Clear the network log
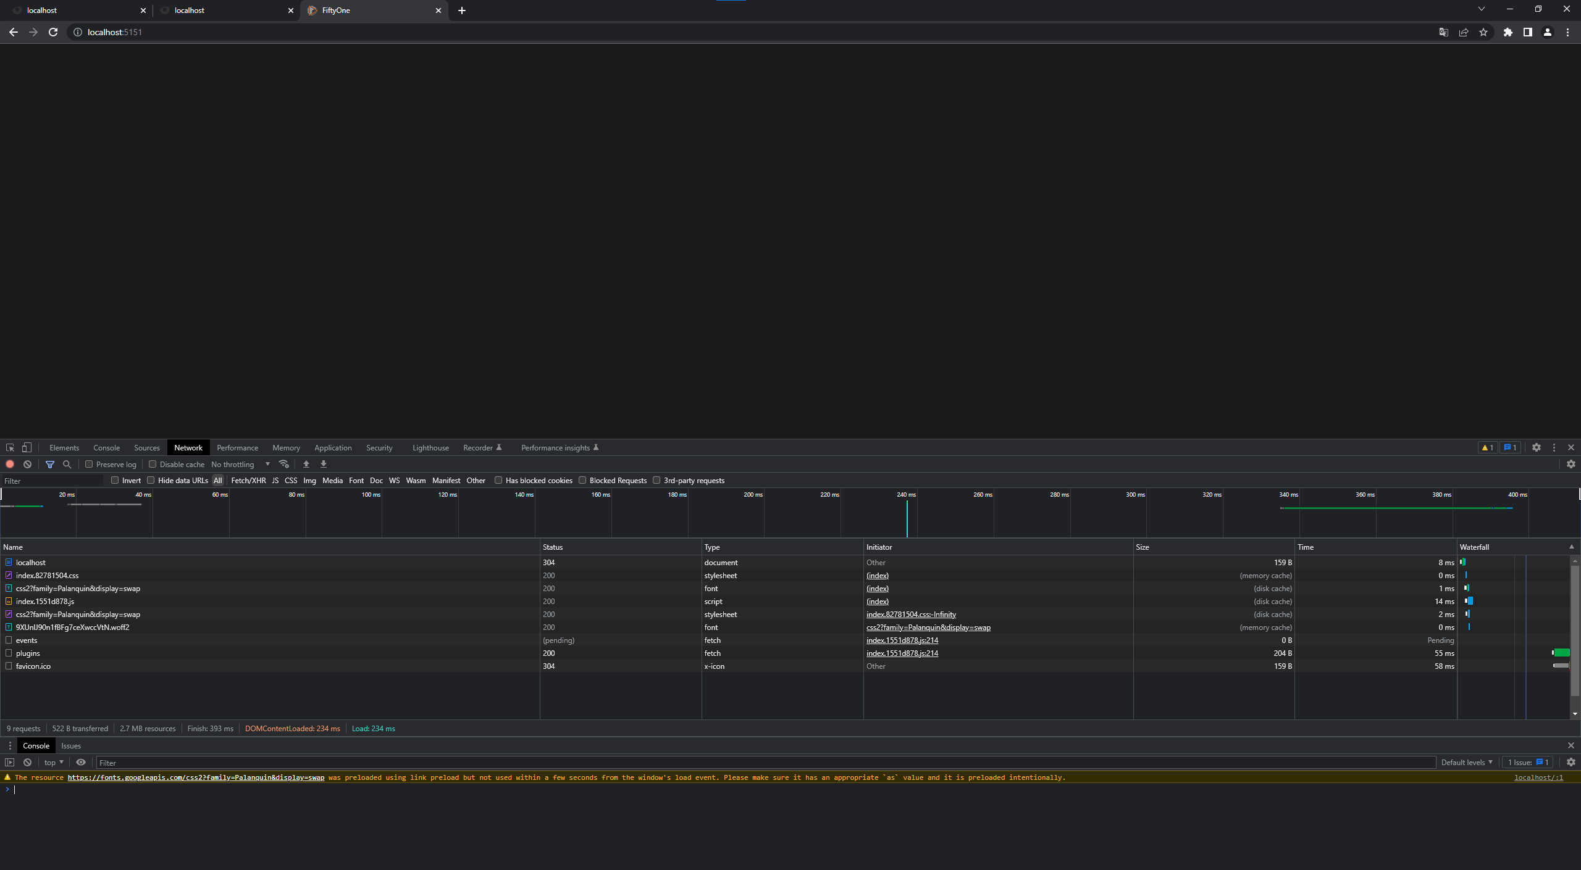Screen dimensions: 1581x870 coord(27,464)
